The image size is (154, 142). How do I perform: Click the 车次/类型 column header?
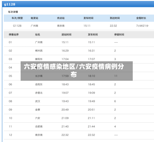tap(17, 18)
